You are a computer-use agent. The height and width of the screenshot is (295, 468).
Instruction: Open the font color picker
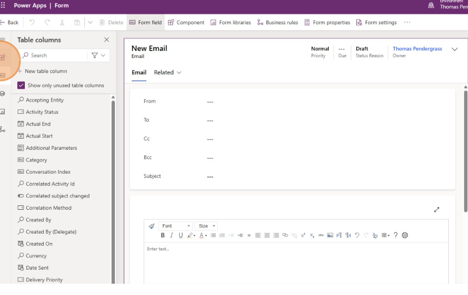point(203,235)
